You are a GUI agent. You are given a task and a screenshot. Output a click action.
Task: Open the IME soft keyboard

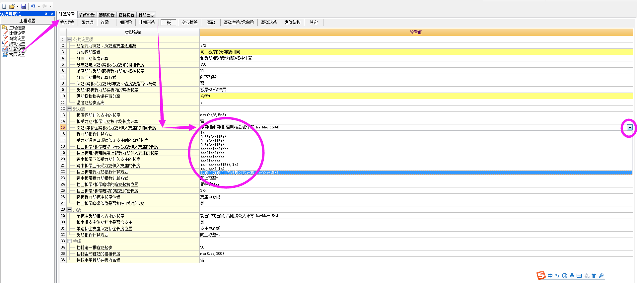(x=579, y=276)
